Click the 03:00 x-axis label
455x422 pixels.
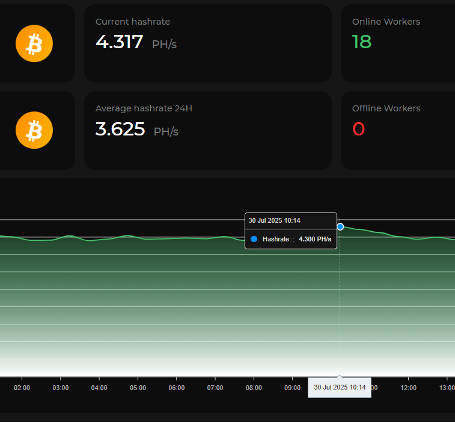(61, 388)
